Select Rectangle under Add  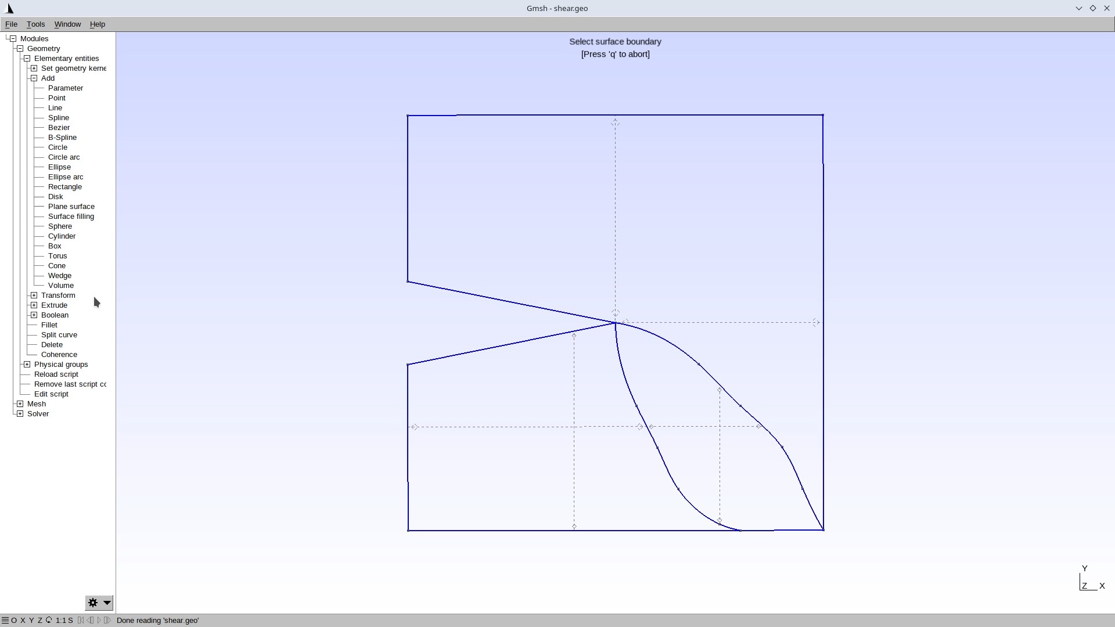pos(65,186)
